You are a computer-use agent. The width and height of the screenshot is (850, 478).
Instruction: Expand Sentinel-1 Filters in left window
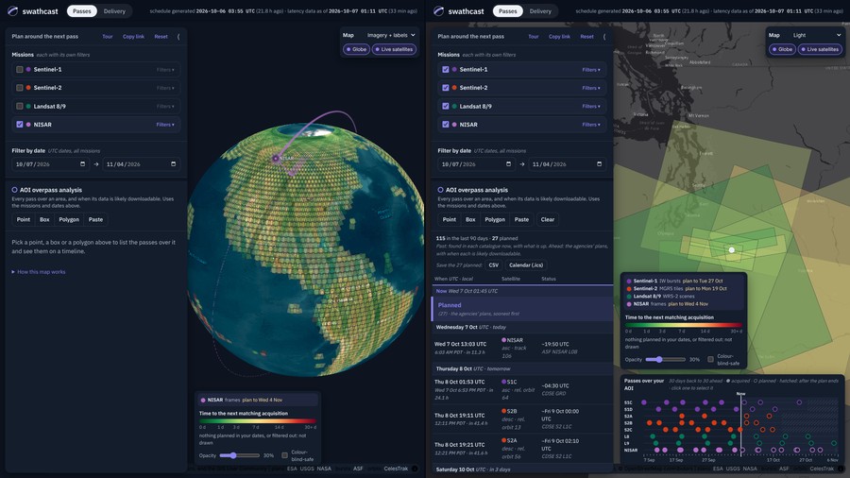(x=165, y=69)
